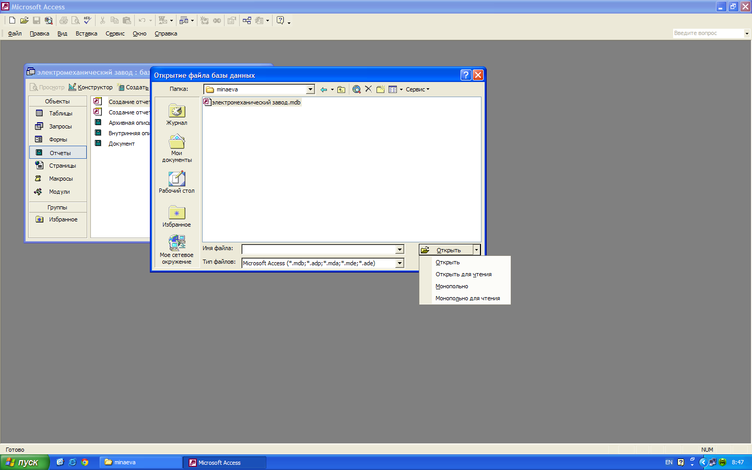This screenshot has width=752, height=470.
Task: Expand the Back button history arrow
Action: tap(332, 89)
